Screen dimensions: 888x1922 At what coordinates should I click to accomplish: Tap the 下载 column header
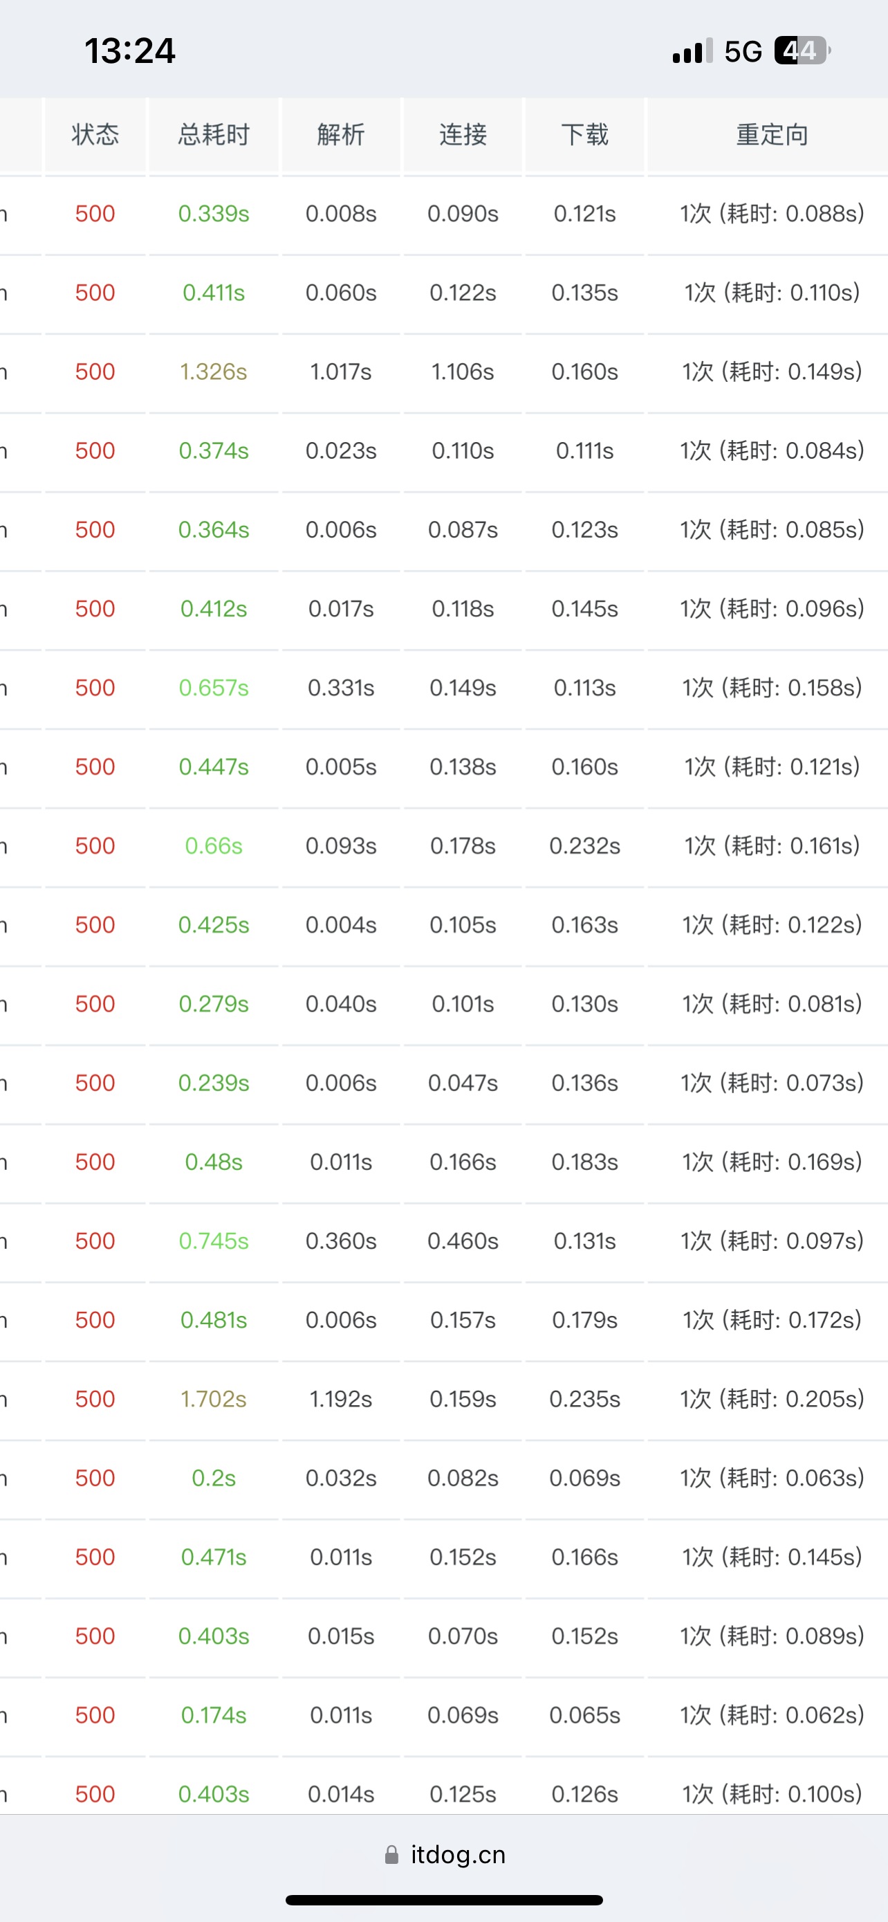tap(584, 134)
